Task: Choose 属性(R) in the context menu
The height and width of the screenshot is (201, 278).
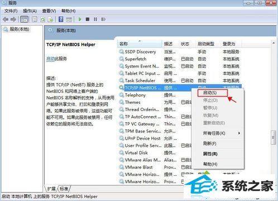Action: (x=210, y=154)
